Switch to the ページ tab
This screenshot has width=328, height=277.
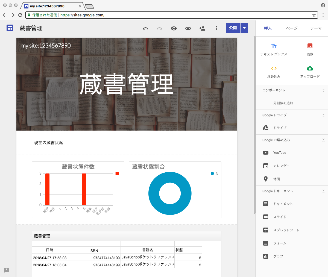(x=292, y=28)
